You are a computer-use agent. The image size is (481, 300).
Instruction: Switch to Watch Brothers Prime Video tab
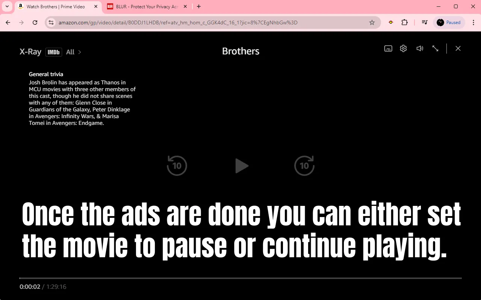click(56, 7)
